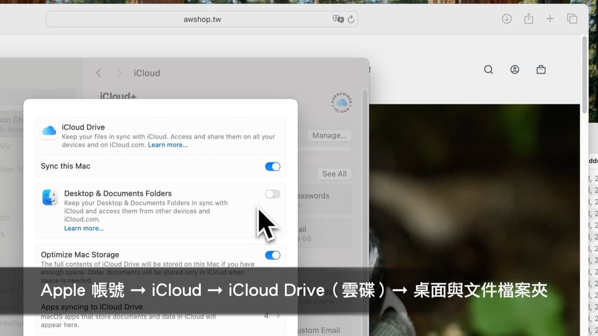Screen dimensions: 598x336
Task: Open iCloud Drive Learn more link
Action: tap(168, 145)
